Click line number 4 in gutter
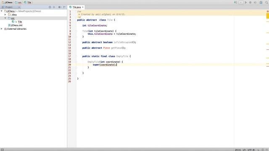The width and height of the screenshot is (269, 151). pyautogui.click(x=70, y=20)
